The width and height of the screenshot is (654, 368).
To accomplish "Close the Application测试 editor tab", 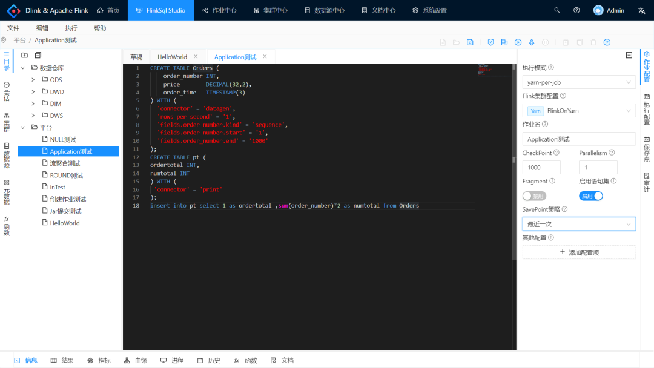I will click(x=265, y=56).
